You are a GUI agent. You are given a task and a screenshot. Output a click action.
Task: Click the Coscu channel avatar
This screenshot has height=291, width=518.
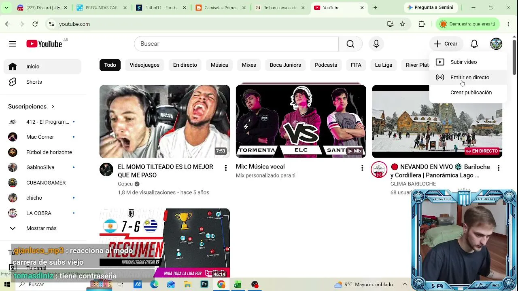pyautogui.click(x=106, y=170)
